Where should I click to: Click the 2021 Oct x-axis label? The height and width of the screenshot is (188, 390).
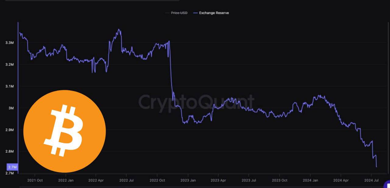coord(35,180)
